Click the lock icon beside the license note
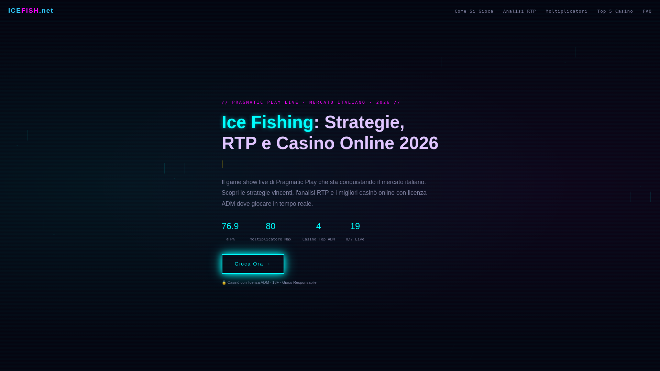660x371 pixels. (224, 282)
